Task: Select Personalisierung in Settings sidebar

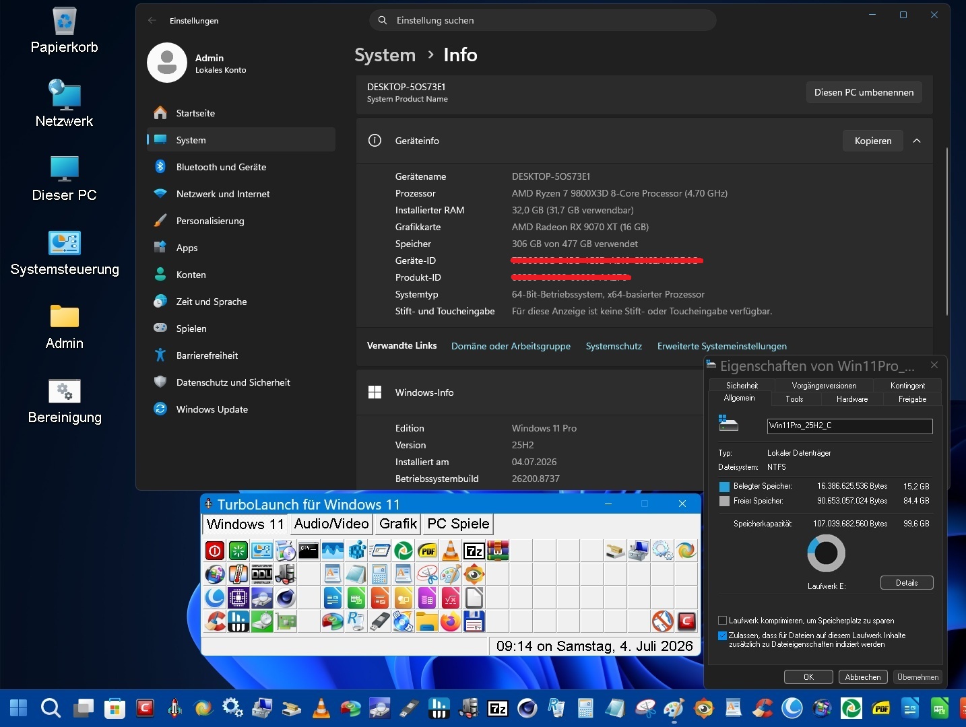Action: pos(241,221)
